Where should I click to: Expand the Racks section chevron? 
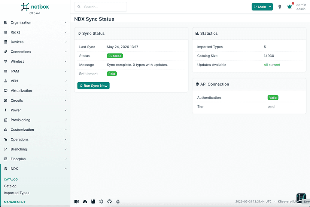pyautogui.click(x=66, y=32)
